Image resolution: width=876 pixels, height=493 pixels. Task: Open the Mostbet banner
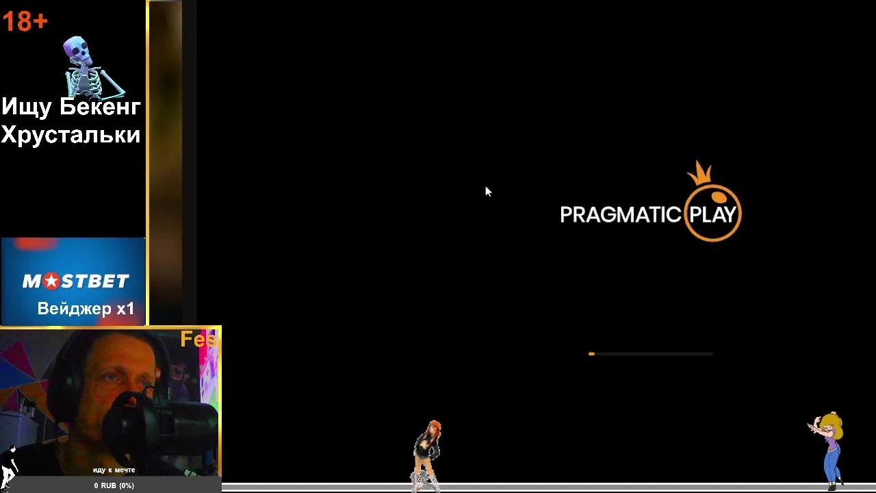tap(73, 281)
